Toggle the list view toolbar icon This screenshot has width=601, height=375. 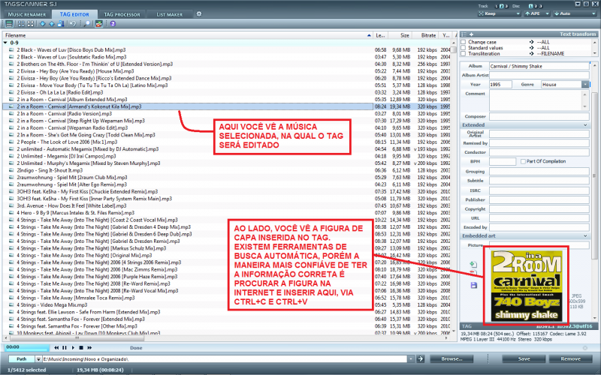[8, 24]
